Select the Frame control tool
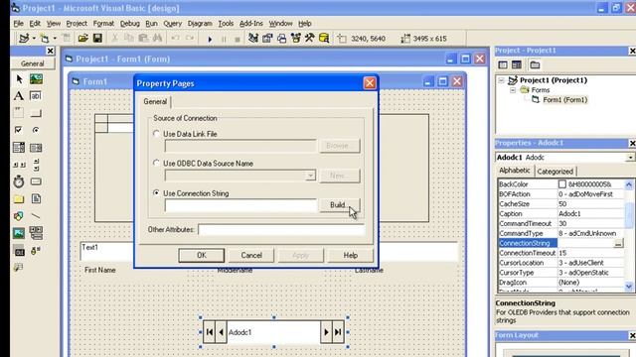 [19, 113]
